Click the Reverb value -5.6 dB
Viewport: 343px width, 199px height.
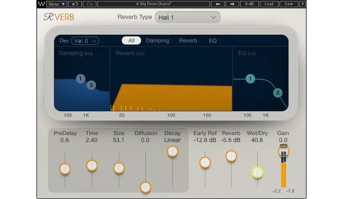(231, 140)
